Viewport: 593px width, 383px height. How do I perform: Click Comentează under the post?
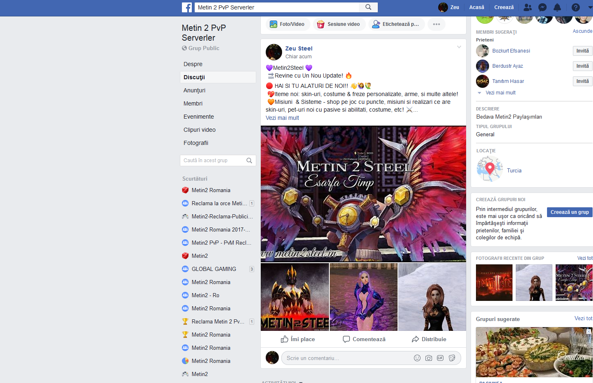pyautogui.click(x=364, y=339)
